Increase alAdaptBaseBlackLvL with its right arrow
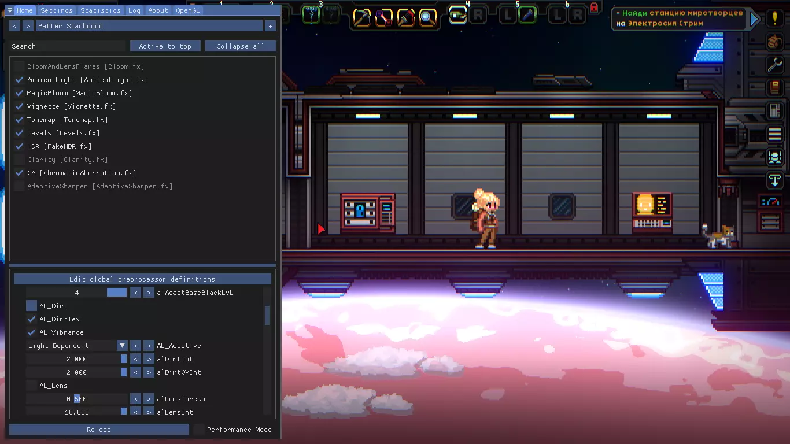790x444 pixels. coord(149,293)
